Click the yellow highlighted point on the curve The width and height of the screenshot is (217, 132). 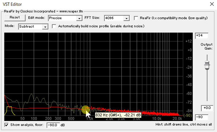point(85,109)
